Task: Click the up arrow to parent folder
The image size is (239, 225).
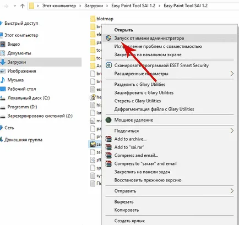Action: pyautogui.click(x=23, y=6)
